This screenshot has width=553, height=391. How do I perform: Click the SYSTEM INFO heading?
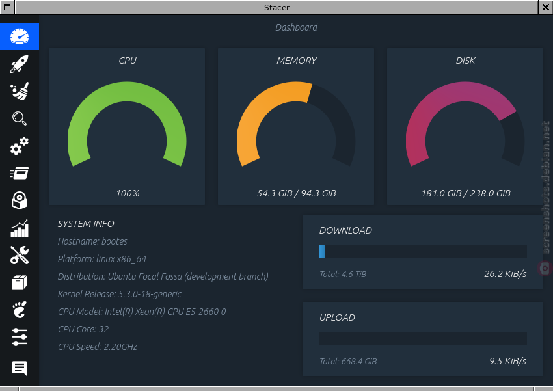tap(86, 224)
